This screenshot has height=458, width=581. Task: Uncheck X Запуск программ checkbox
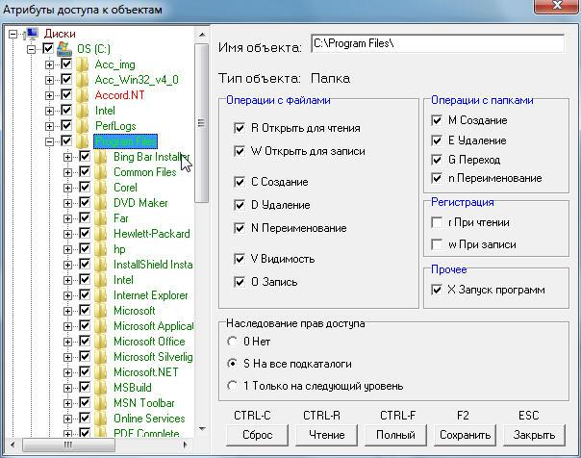[437, 290]
